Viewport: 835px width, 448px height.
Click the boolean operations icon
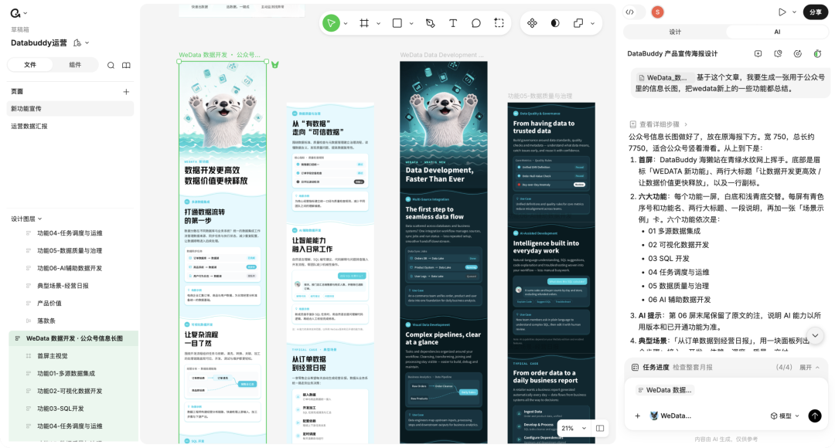tap(578, 23)
